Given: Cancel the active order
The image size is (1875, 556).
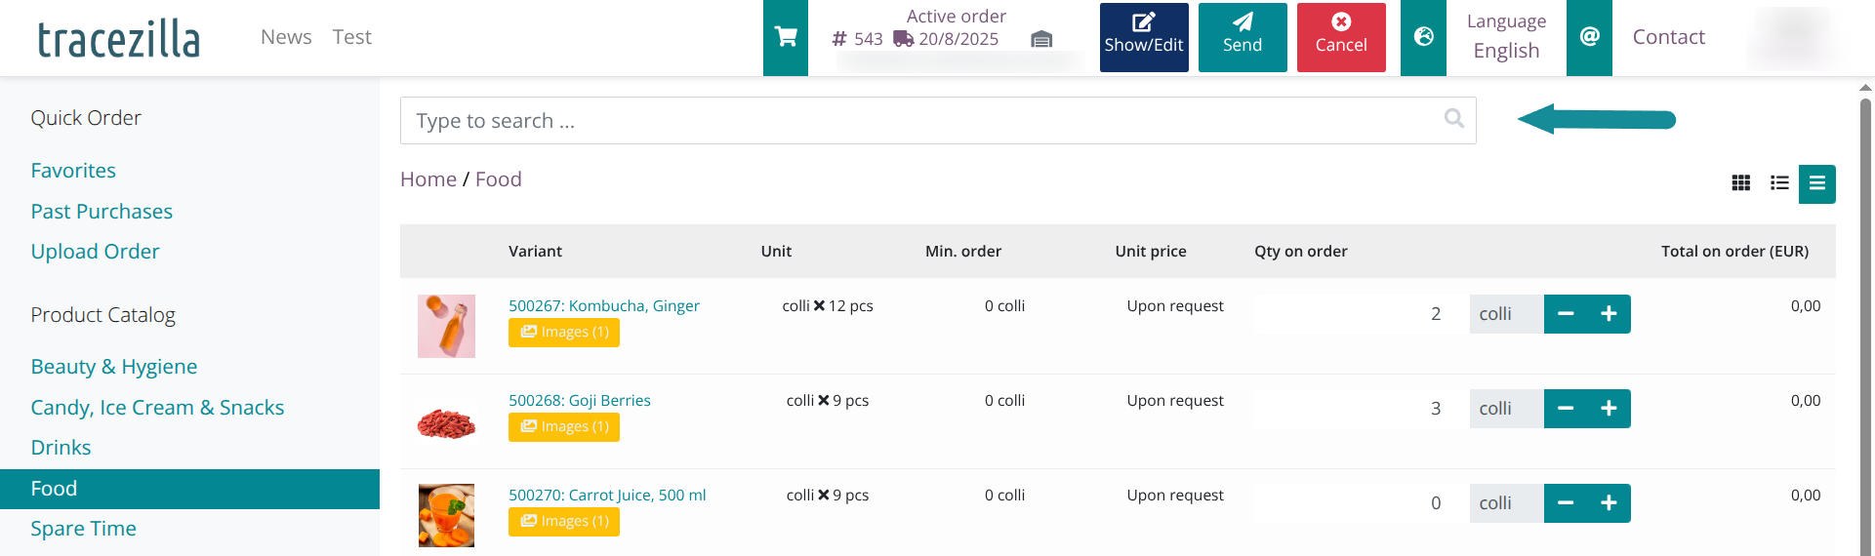Looking at the screenshot, I should [x=1341, y=37].
